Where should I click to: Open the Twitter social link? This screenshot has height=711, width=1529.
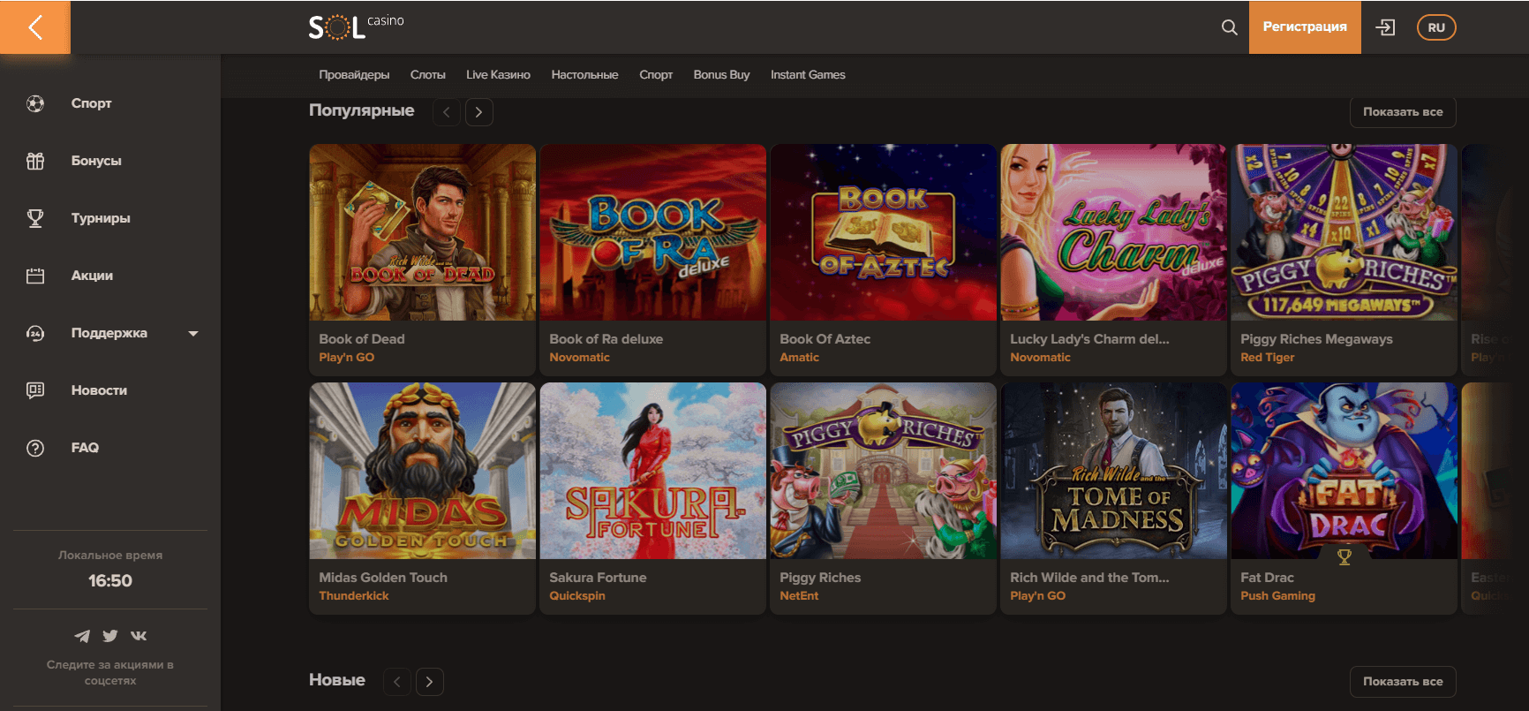click(110, 636)
